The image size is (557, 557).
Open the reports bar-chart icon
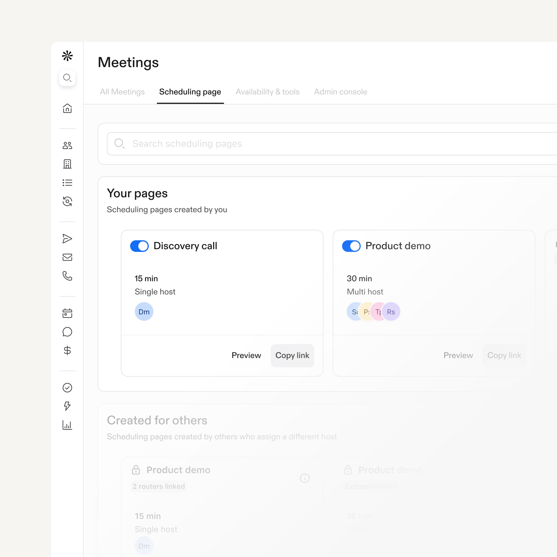[67, 425]
